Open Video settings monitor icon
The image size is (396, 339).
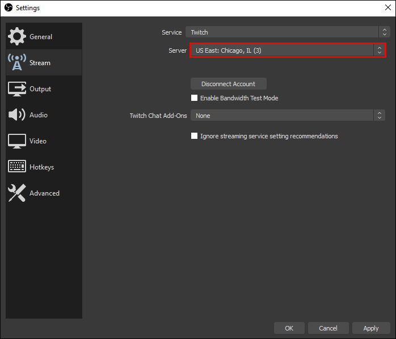[x=16, y=141]
